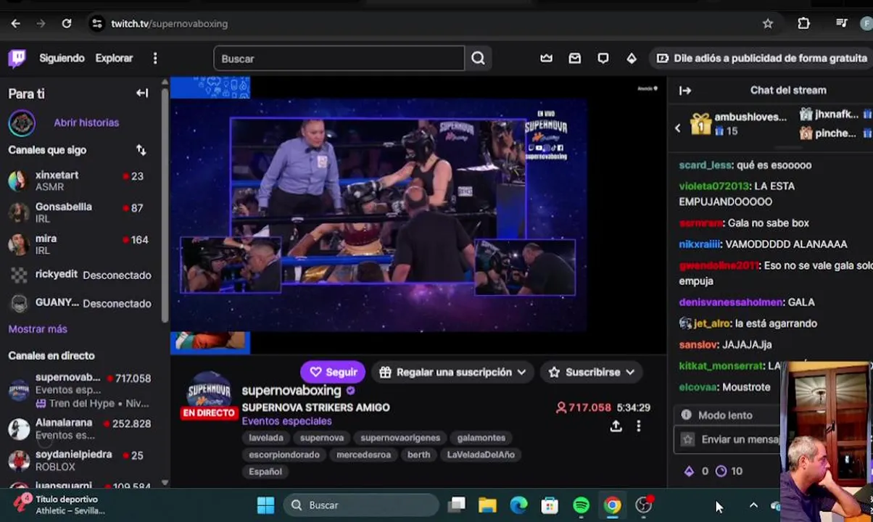The height and width of the screenshot is (522, 873).
Task: Open Spotify from the taskbar
Action: click(582, 505)
